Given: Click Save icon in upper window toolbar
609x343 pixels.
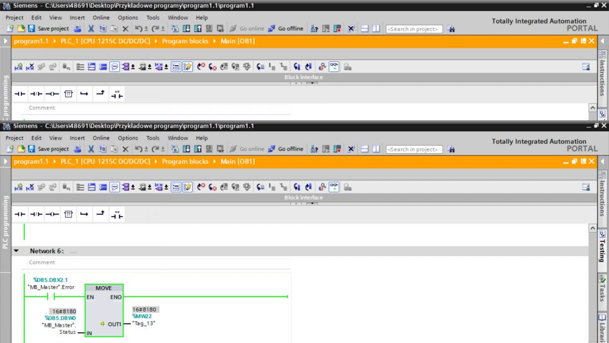Looking at the screenshot, I should click(x=31, y=28).
